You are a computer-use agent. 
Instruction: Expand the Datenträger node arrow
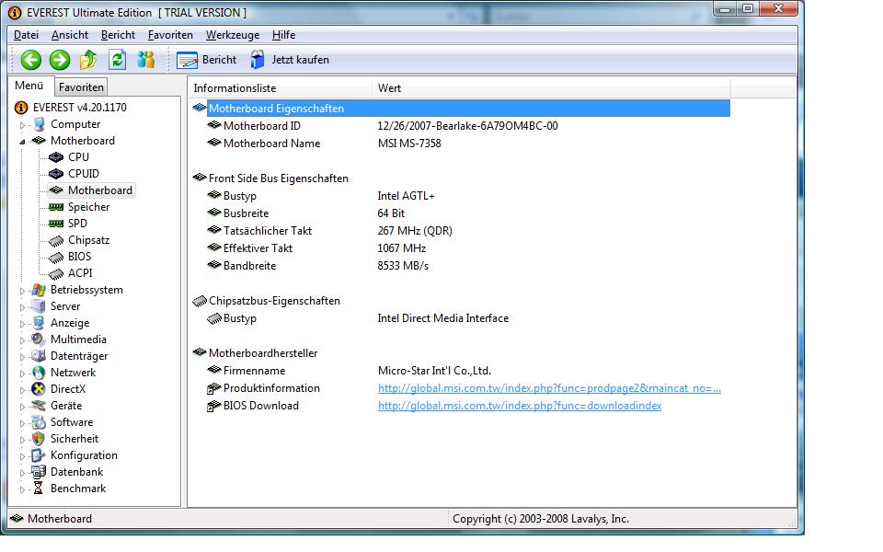point(22,357)
